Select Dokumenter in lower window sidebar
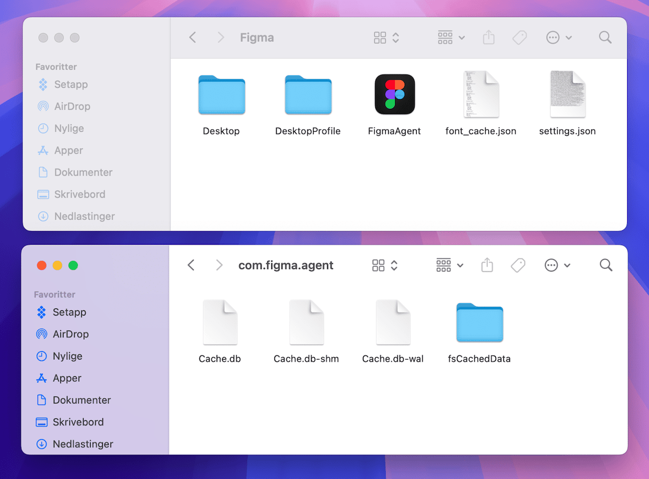649x479 pixels. pyautogui.click(x=82, y=400)
